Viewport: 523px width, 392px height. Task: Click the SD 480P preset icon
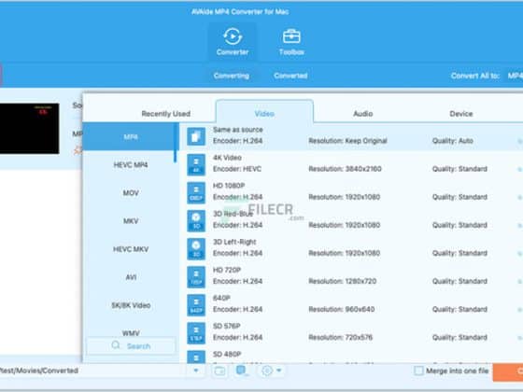196,357
